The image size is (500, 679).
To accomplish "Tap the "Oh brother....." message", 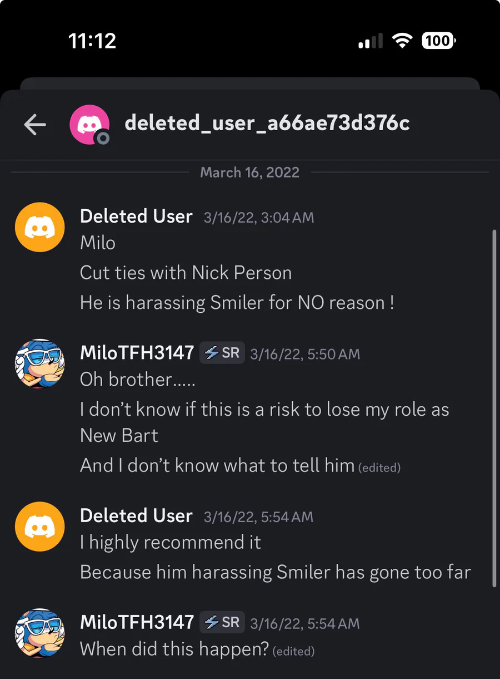I will coord(138,380).
